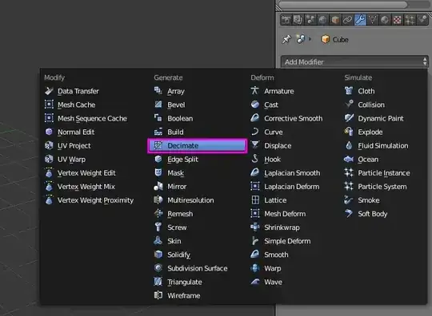
Task: Open the Scene properties tab icon
Action: (x=310, y=20)
